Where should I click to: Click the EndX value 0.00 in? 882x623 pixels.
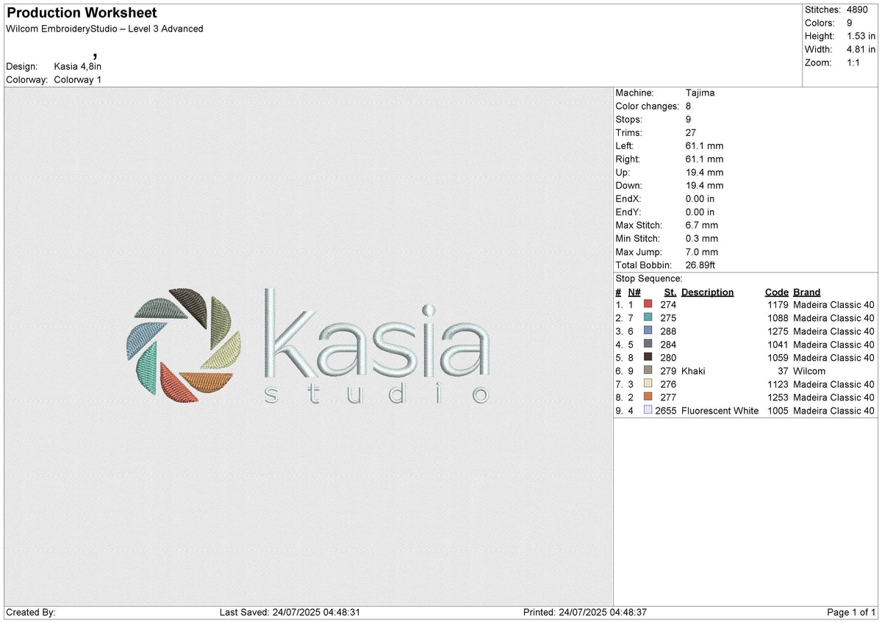(x=700, y=198)
